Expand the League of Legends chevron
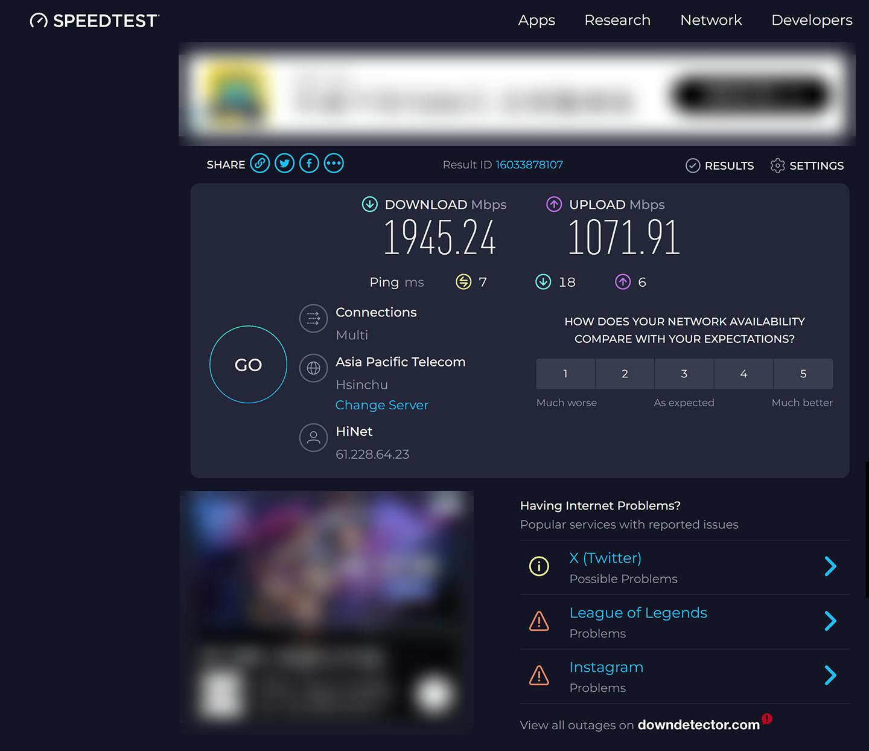869x751 pixels. pos(830,621)
